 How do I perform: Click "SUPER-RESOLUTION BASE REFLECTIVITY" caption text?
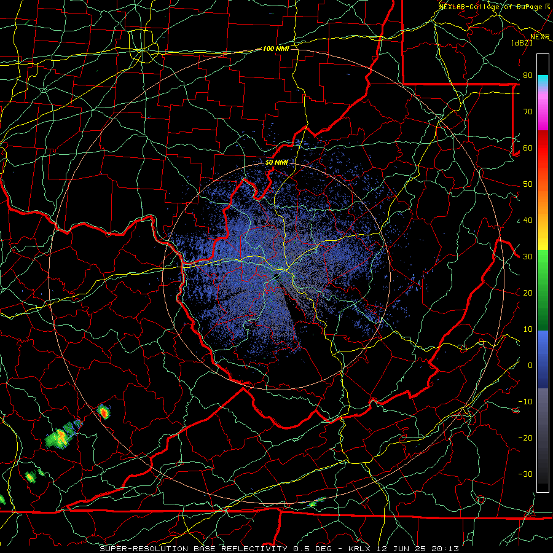tap(194, 549)
